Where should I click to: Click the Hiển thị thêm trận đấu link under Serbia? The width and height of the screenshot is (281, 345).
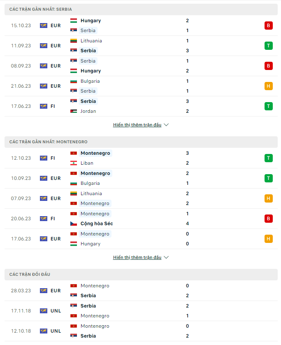coord(137,125)
